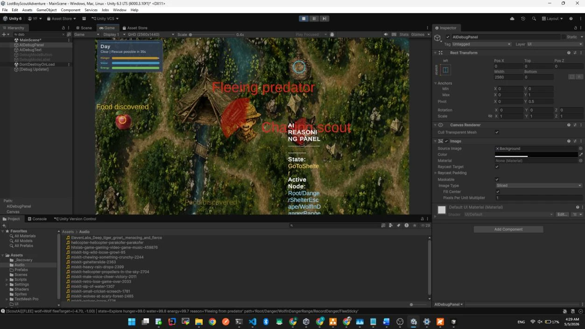585x329 pixels.
Task: Open the File menu
Action: tap(5, 10)
